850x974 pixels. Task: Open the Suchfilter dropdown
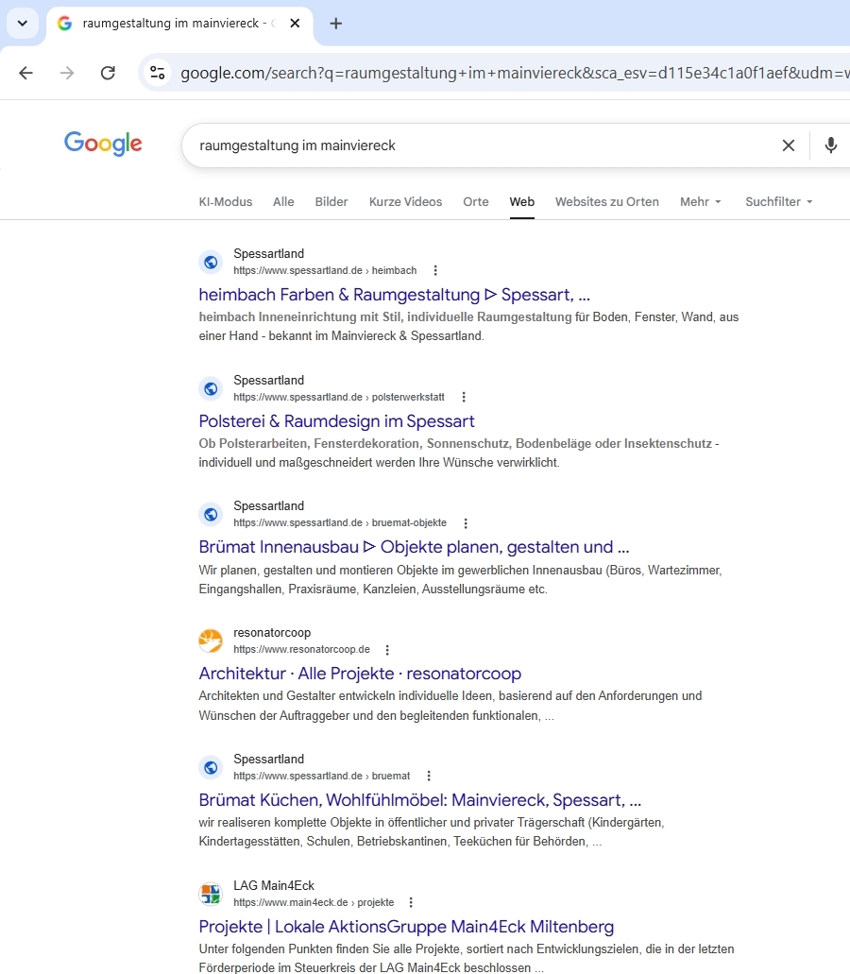[778, 201]
